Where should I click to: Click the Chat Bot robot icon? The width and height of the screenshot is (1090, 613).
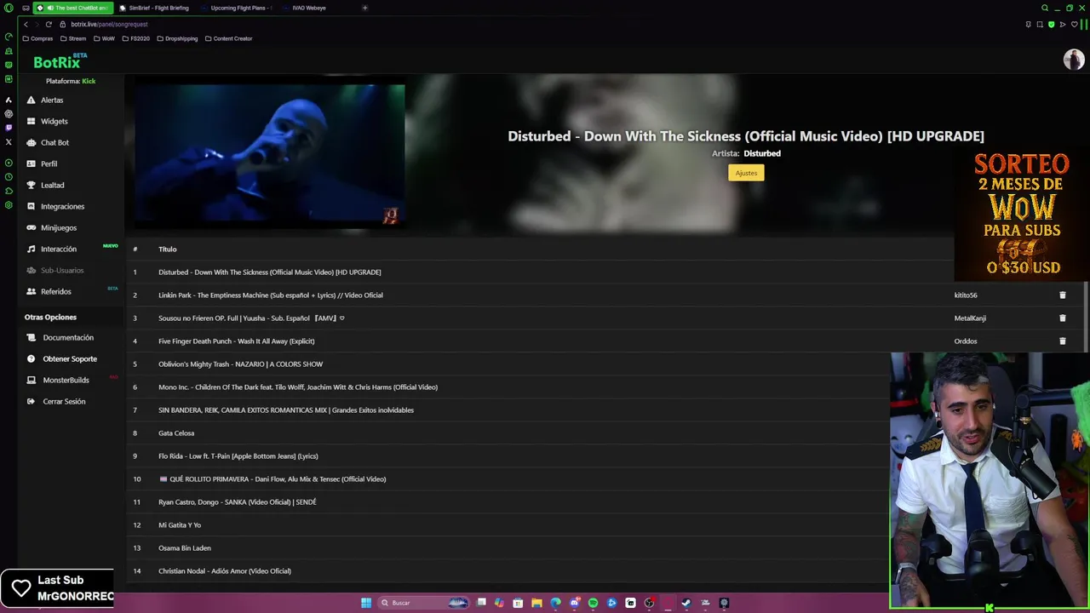pyautogui.click(x=32, y=142)
